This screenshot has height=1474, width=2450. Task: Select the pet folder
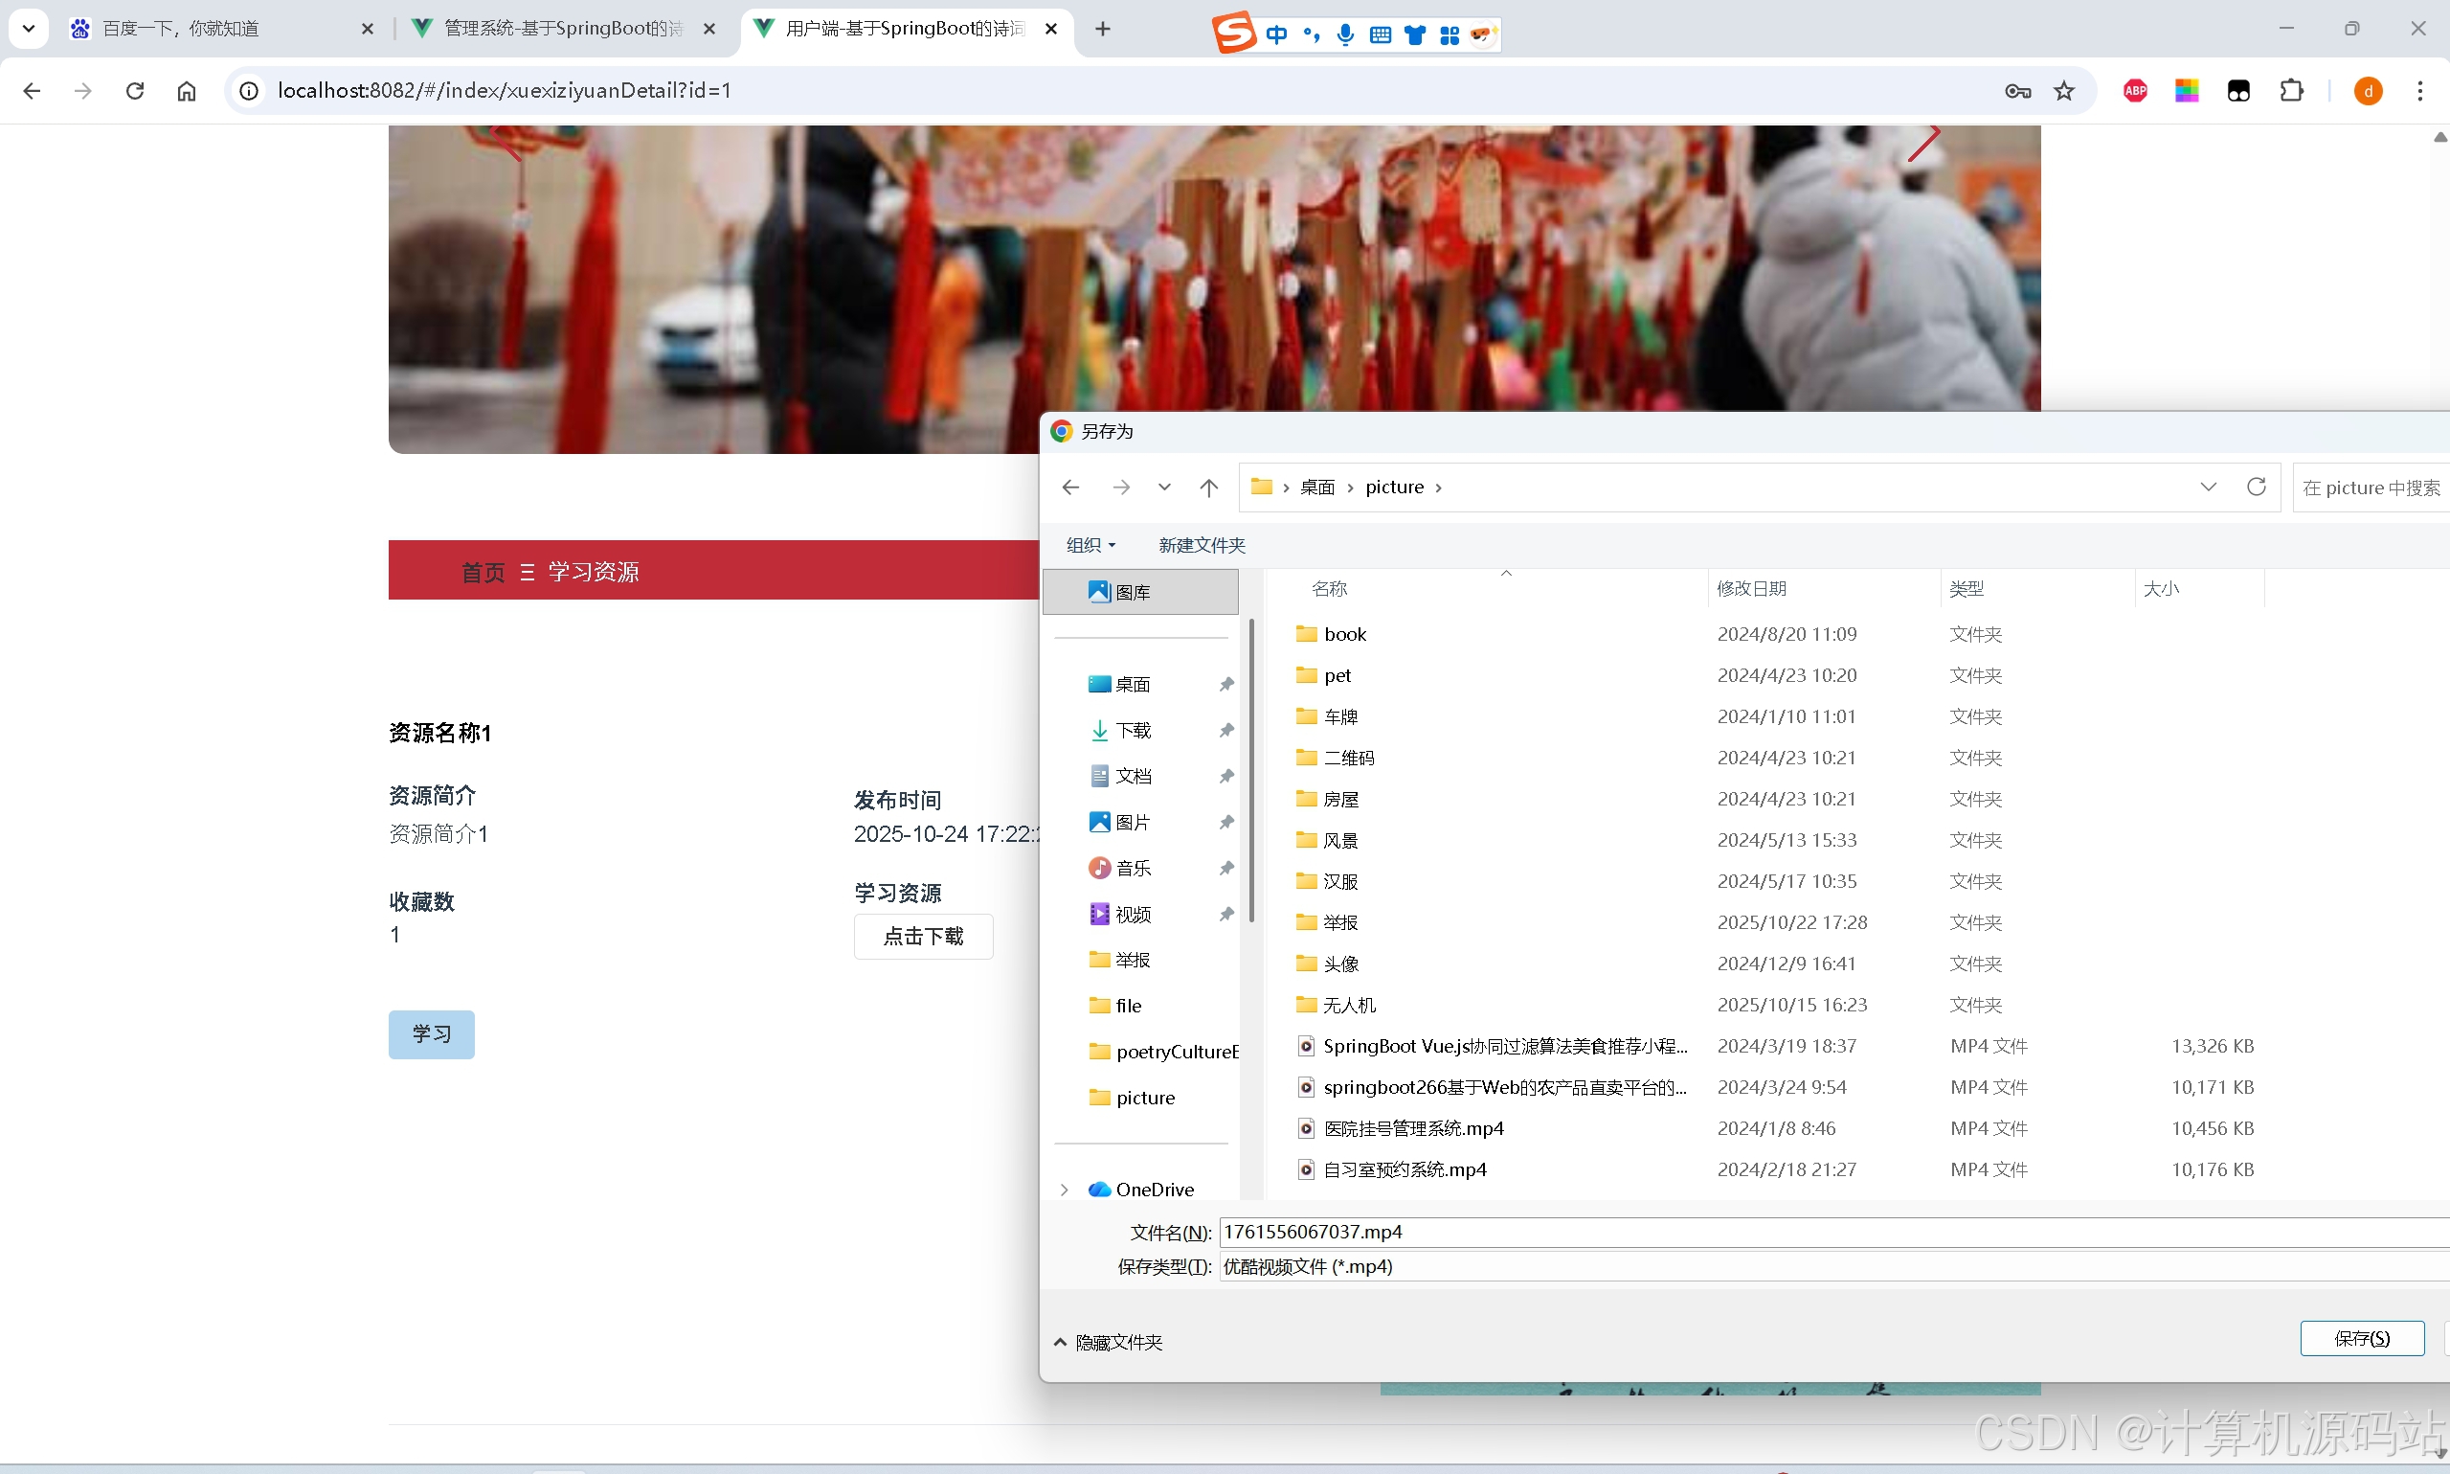point(1337,676)
